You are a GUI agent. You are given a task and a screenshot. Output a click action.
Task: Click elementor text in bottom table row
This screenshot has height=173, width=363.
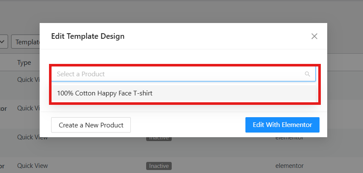pyautogui.click(x=289, y=165)
